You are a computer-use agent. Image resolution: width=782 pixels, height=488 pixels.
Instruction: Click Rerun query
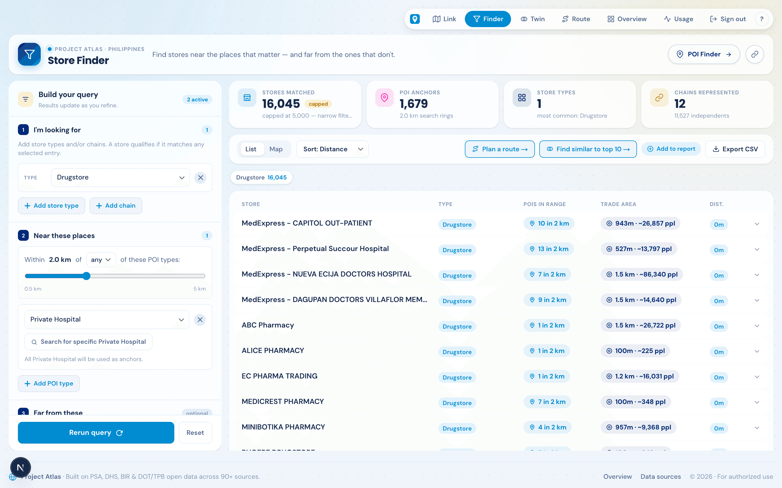96,432
